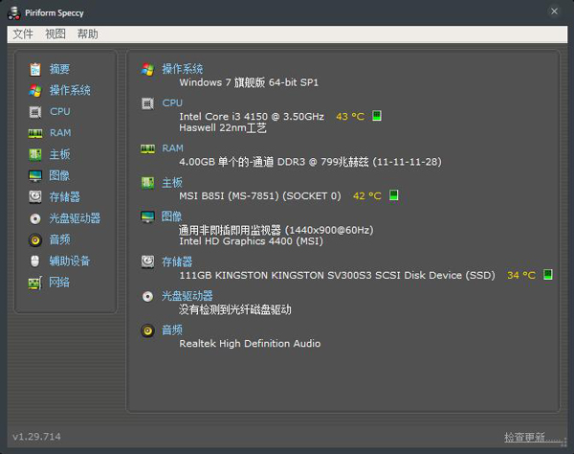This screenshot has height=454, width=574.
Task: Click the 存储器 disk icon in summary panel
Action: tap(147, 262)
